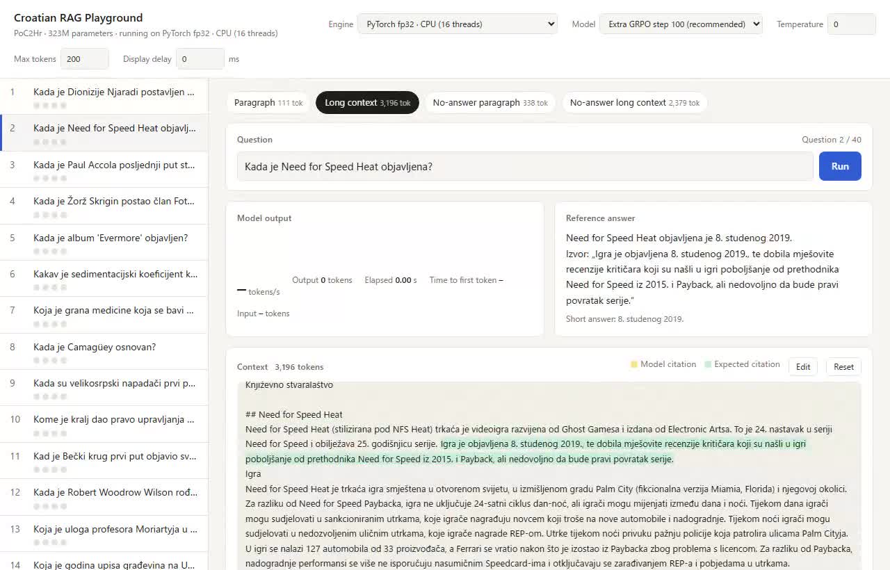Image resolution: width=890 pixels, height=570 pixels.
Task: Select the Long context tab
Action: coord(367,103)
